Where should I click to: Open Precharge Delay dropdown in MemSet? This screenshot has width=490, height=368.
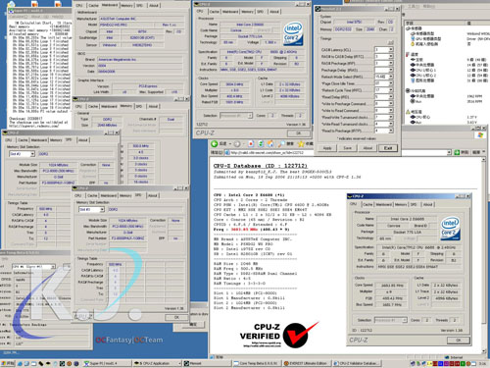391,70
